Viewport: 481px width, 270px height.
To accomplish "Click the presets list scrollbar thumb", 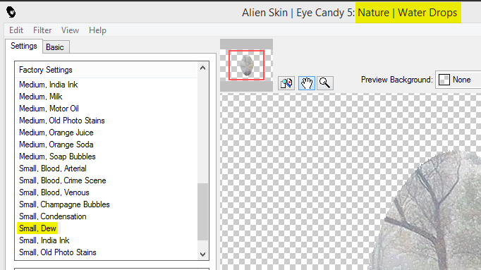I will coord(202,211).
